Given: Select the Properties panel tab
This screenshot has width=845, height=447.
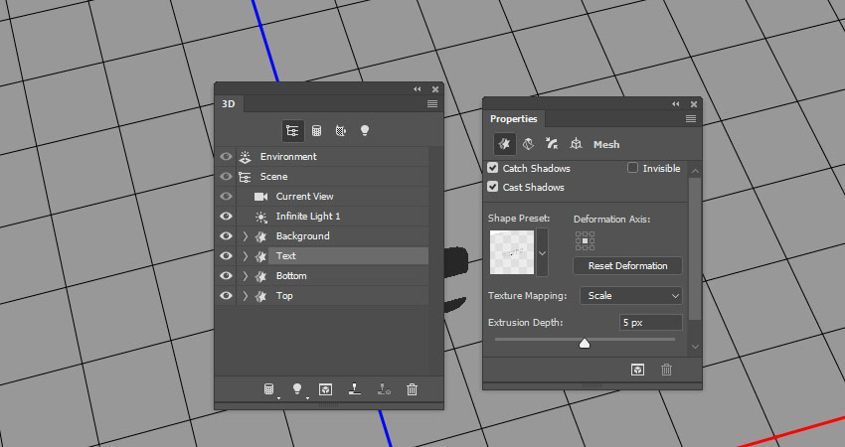Looking at the screenshot, I should coord(514,119).
